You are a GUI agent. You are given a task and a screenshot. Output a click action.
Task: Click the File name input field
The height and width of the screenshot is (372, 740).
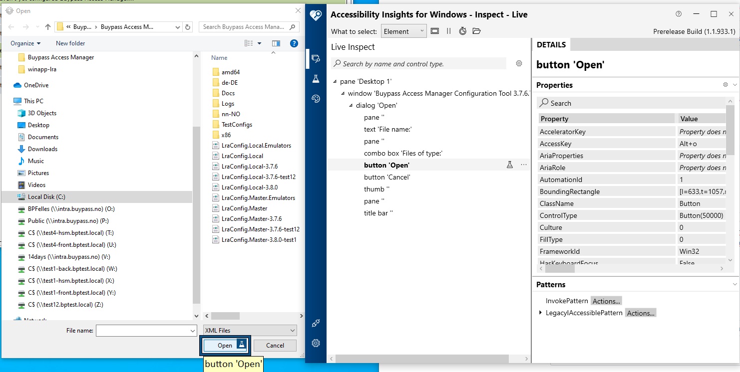(145, 330)
